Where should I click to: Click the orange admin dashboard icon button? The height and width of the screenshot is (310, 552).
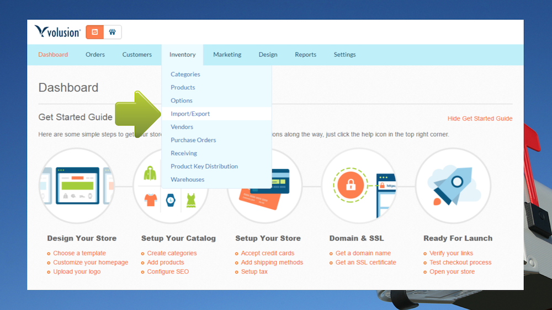coord(94,32)
